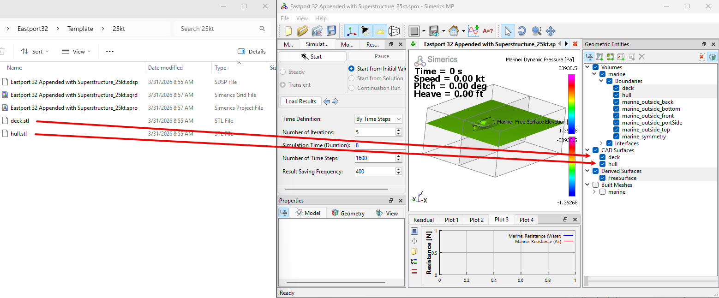Click the See more three dots button

tap(110, 52)
